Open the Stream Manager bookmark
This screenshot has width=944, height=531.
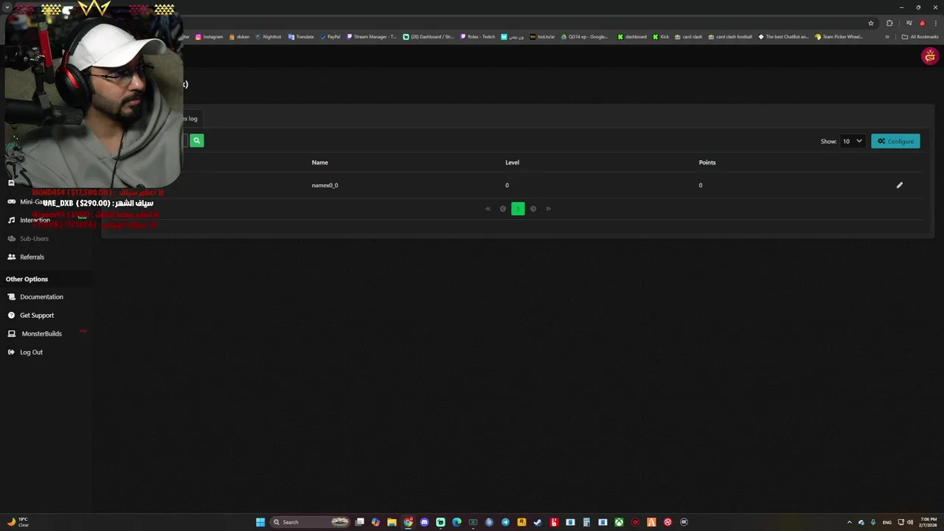coord(372,37)
